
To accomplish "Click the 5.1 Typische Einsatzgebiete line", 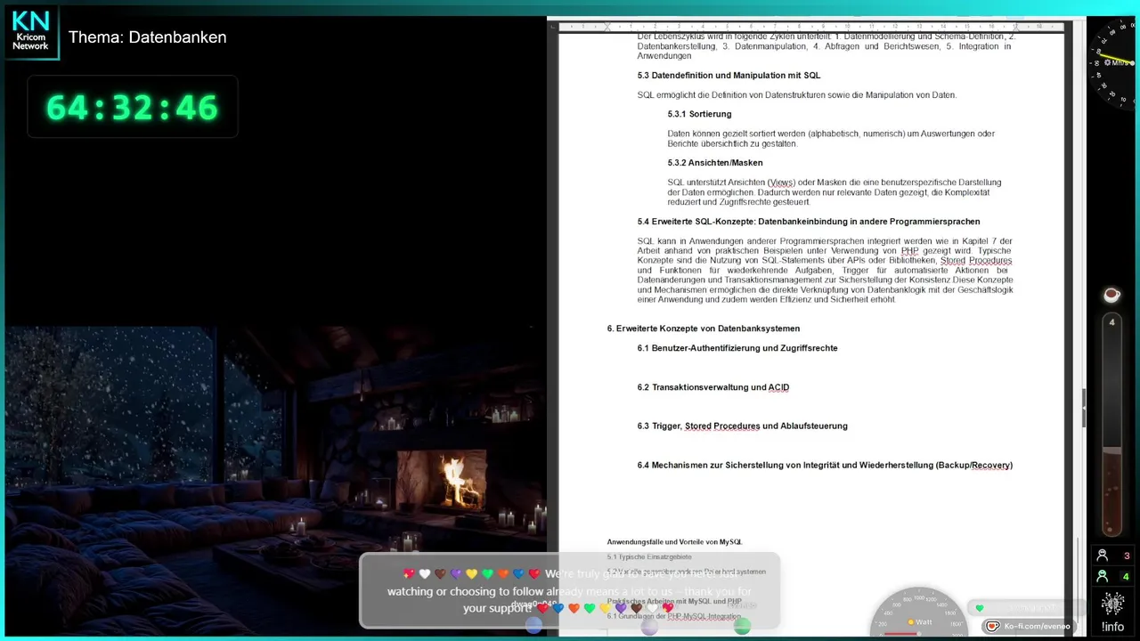I will [x=649, y=557].
